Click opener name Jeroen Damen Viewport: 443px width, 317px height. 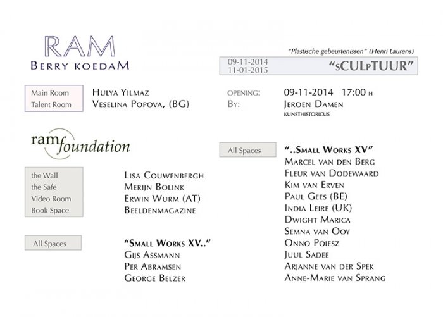(314, 104)
